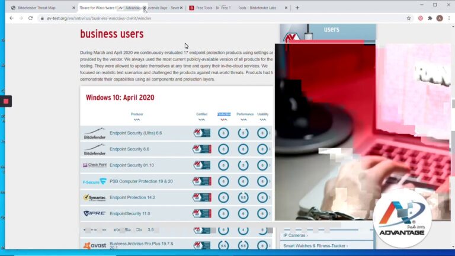
Task: Click the Windows 10: April 2020 heading
Action: point(120,98)
